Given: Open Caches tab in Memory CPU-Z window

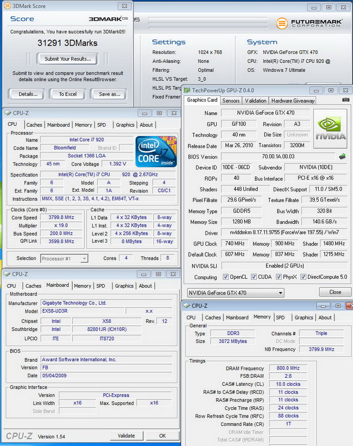Looking at the screenshot, I should point(213,317).
